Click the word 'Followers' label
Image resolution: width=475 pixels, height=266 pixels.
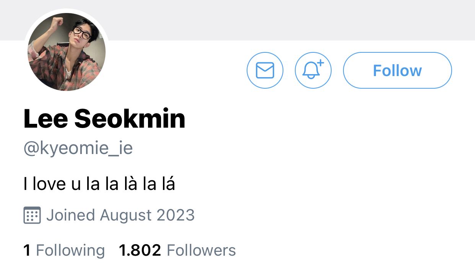202,251
